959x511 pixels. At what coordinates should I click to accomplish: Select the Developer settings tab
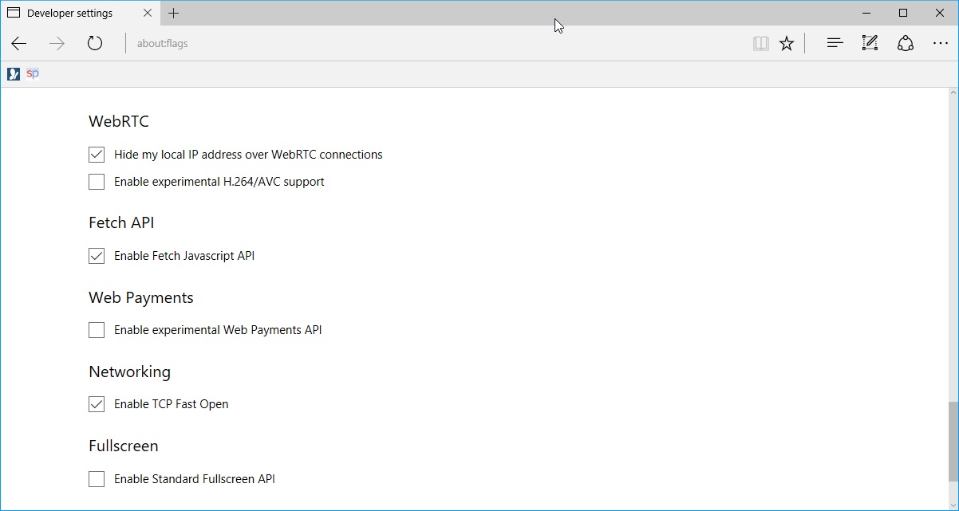pyautogui.click(x=80, y=14)
